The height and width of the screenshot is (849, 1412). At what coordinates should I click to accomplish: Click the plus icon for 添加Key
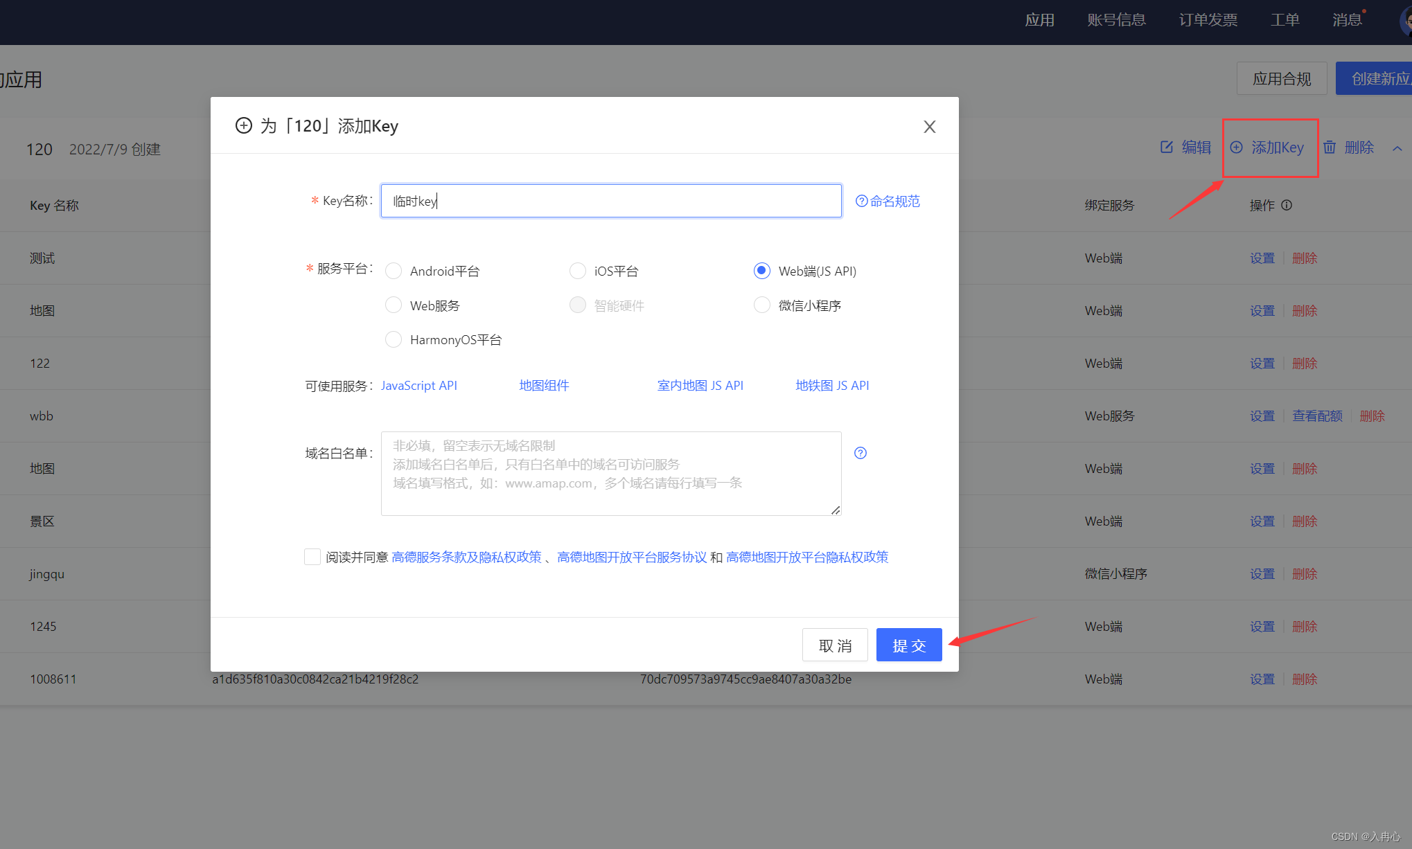[x=1236, y=147]
